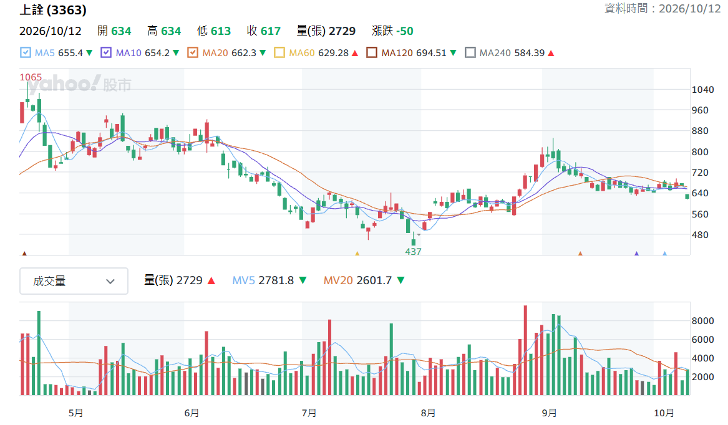Click the Yahoo 股市 watermark logo
728x425 pixels.
coord(79,84)
